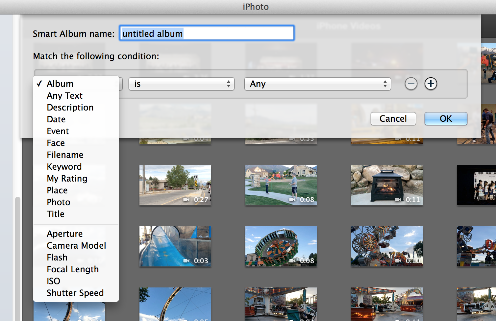Select Date in the condition menu
Screen dimensions: 496x321
(76, 119)
